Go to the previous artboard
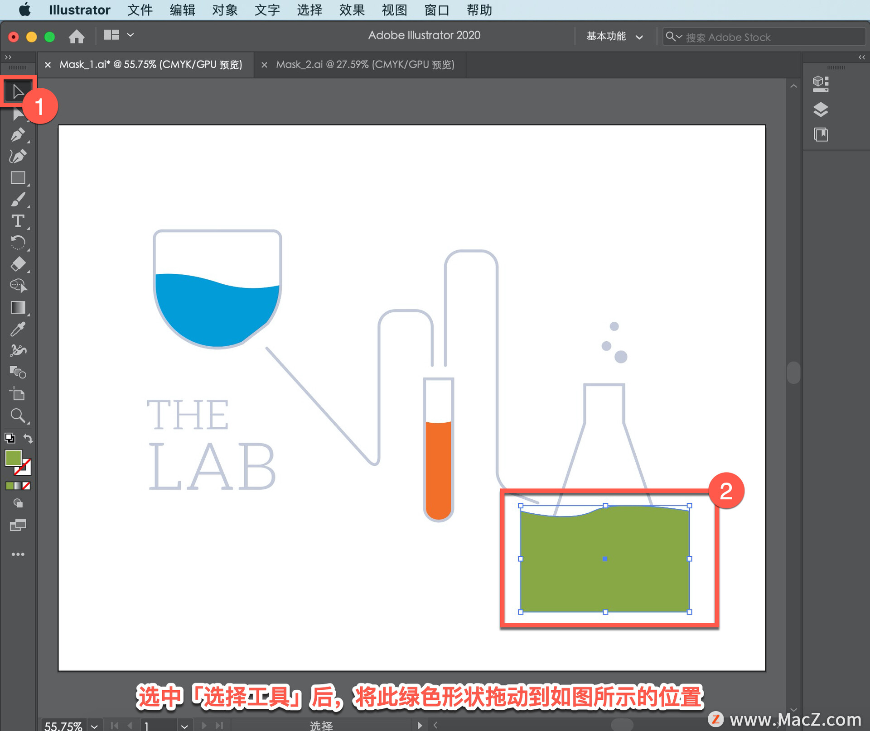 130,726
